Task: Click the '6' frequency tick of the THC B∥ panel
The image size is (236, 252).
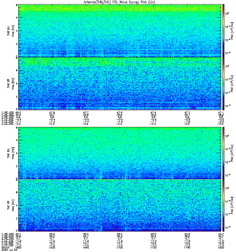Action: click(17, 192)
